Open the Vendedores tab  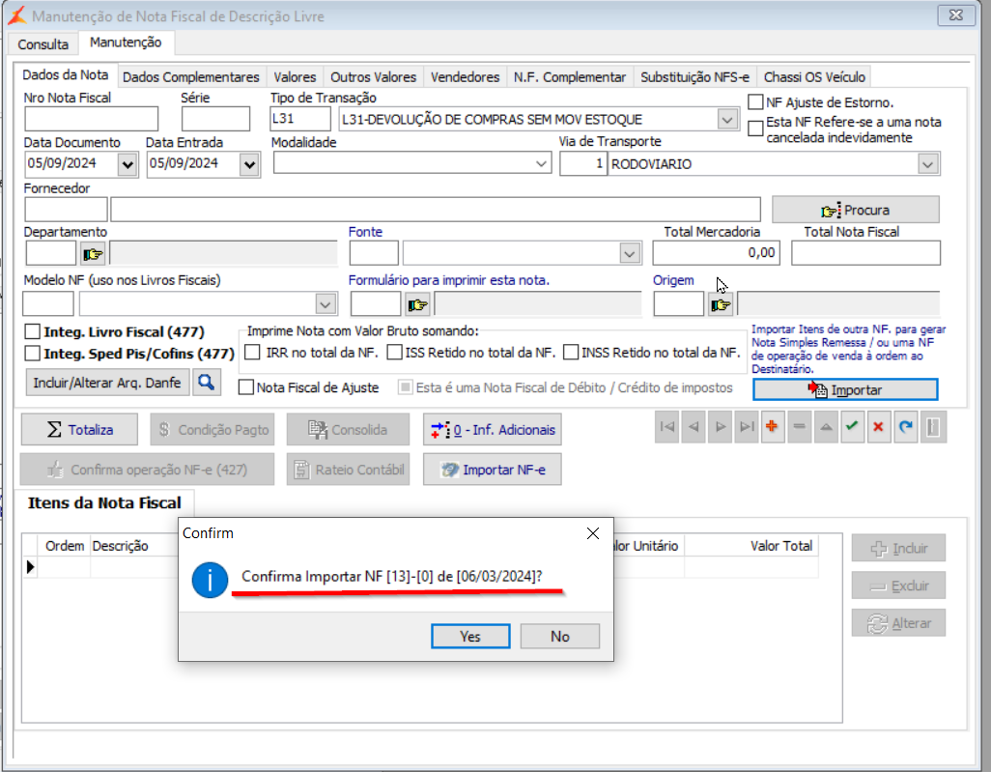click(466, 77)
